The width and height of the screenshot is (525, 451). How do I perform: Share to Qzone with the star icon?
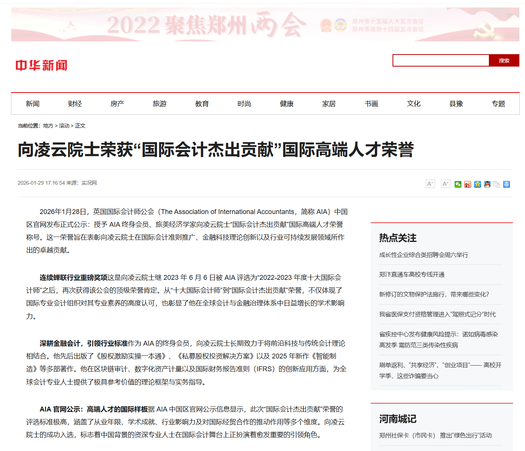click(477, 184)
